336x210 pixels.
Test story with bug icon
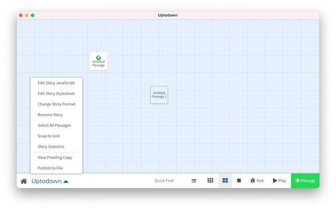[256, 181]
